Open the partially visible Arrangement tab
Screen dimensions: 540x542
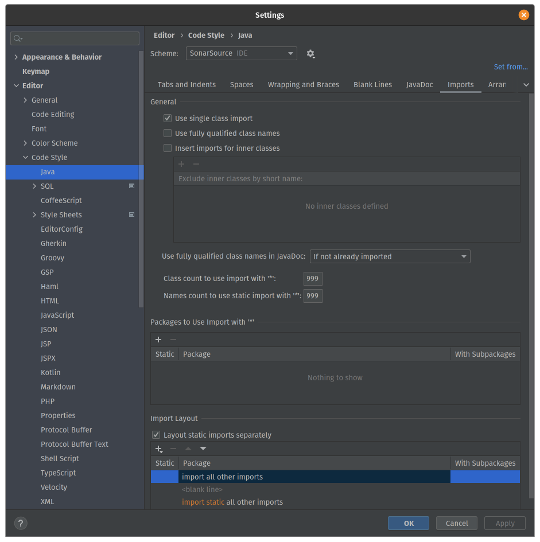coord(496,85)
